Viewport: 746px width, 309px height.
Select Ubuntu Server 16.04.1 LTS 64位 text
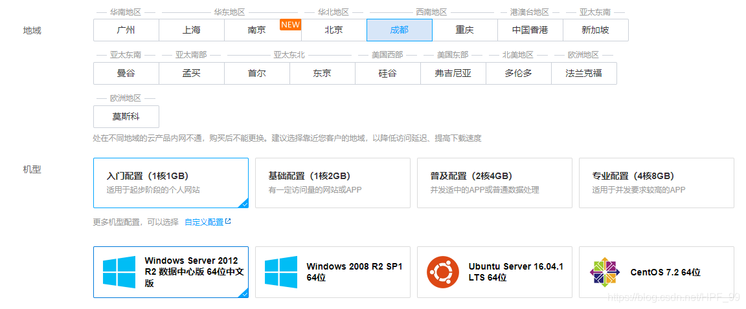[x=515, y=272]
